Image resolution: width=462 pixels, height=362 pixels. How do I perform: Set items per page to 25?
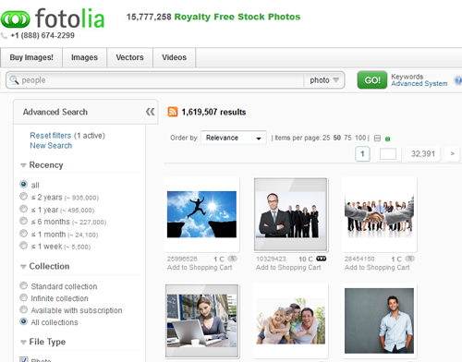[326, 138]
